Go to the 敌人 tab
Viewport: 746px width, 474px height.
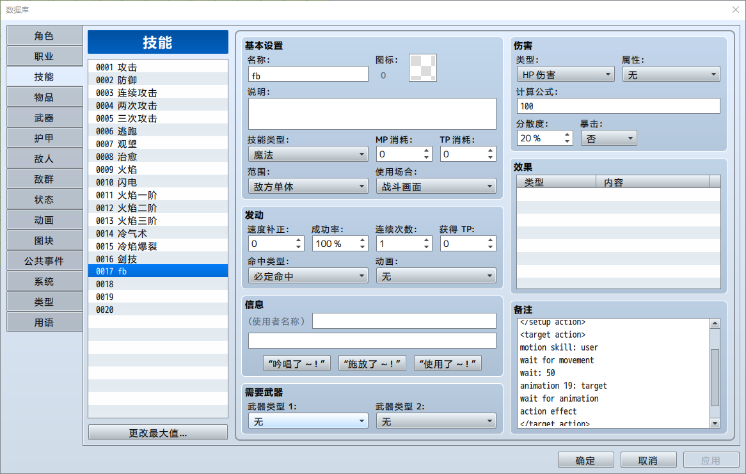coord(44,159)
